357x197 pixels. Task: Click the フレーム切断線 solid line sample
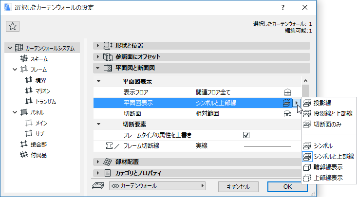point(267,146)
